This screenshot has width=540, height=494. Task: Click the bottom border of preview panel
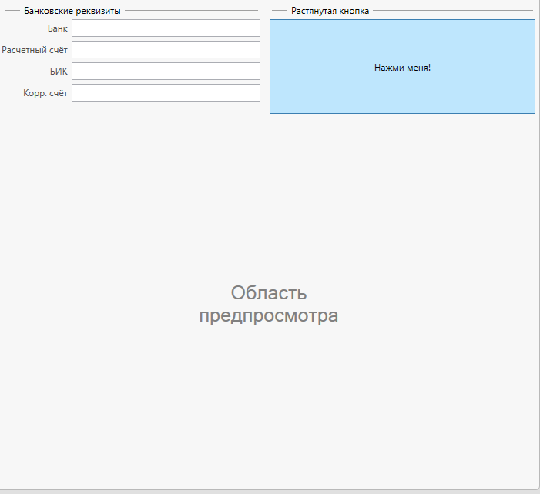tap(268, 489)
